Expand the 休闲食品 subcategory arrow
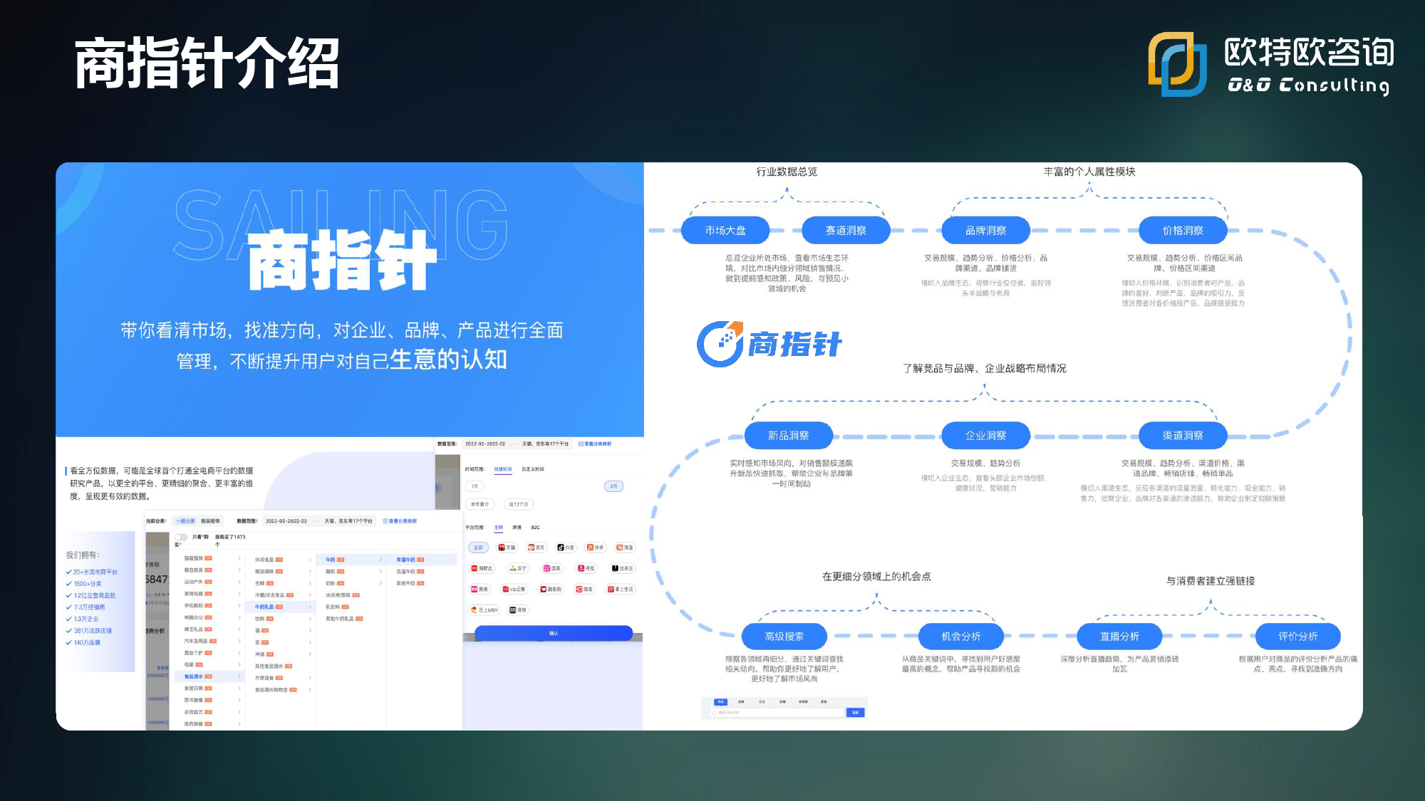 click(310, 560)
